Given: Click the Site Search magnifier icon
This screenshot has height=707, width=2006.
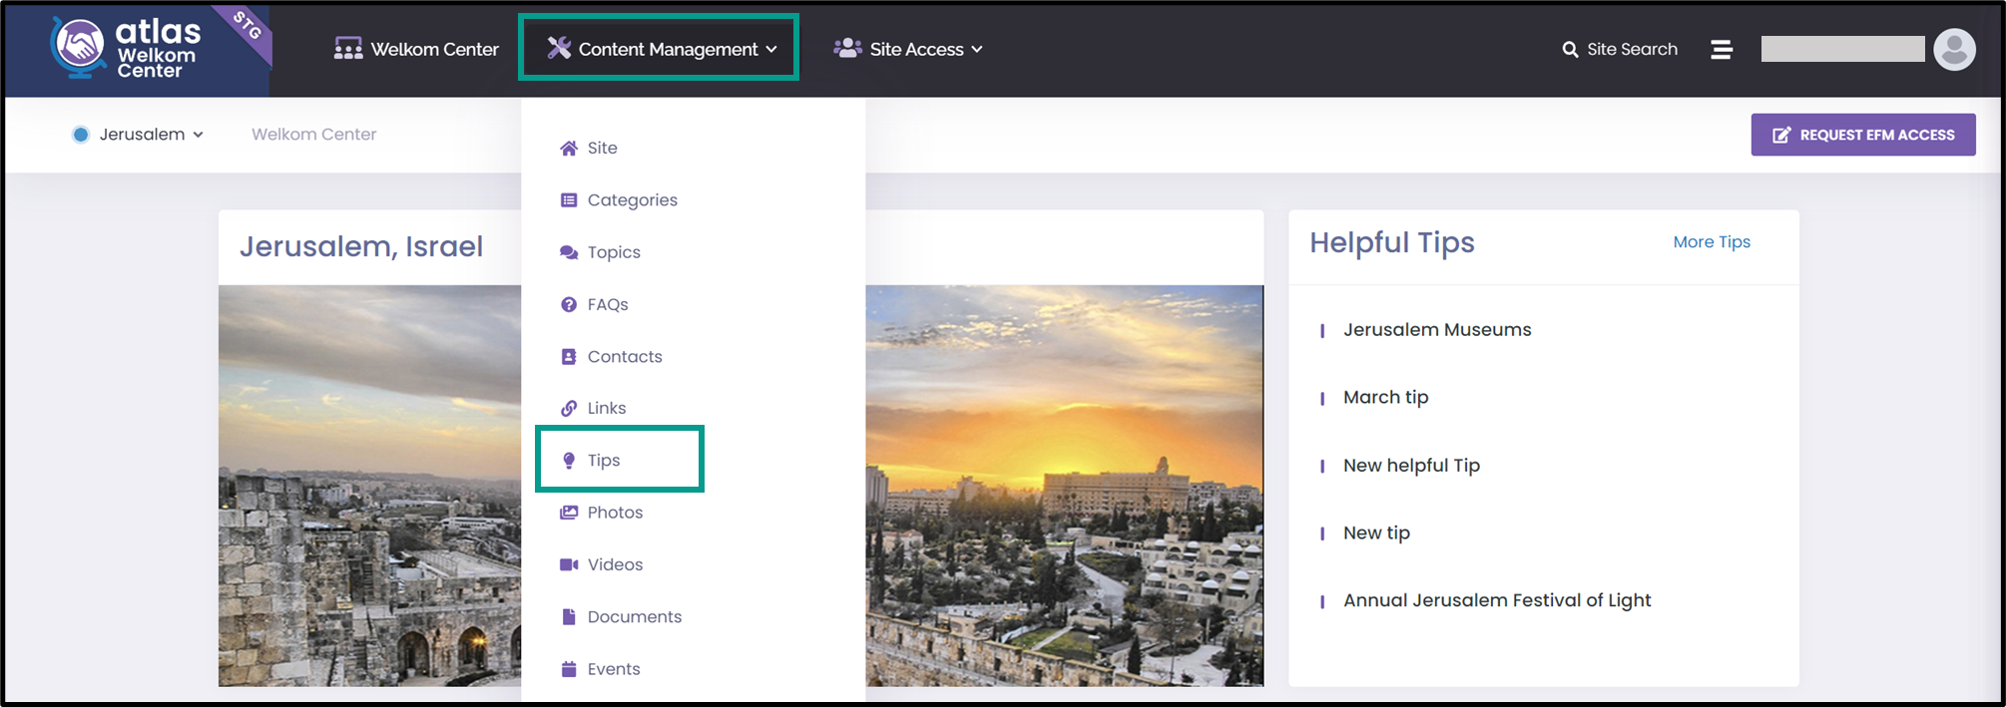Looking at the screenshot, I should coord(1570,49).
